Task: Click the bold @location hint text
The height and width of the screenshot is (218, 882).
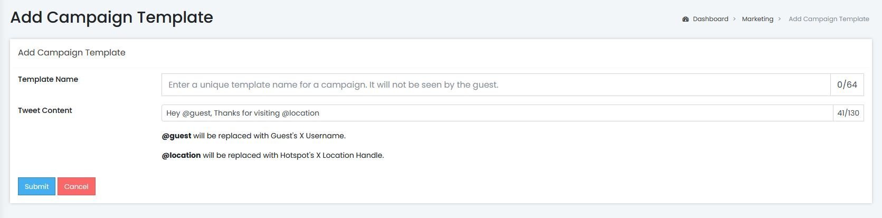Action: (x=181, y=155)
